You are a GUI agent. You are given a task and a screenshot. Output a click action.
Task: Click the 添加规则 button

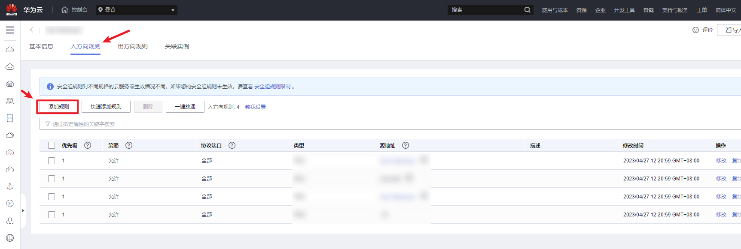point(58,107)
